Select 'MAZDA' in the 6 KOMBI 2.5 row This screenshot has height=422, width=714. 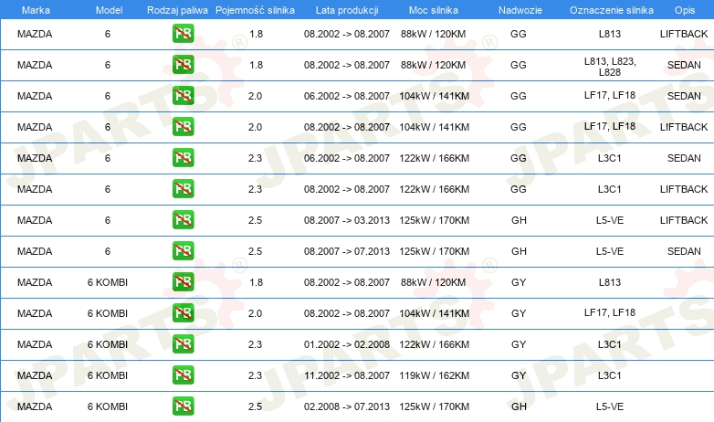[x=35, y=406]
